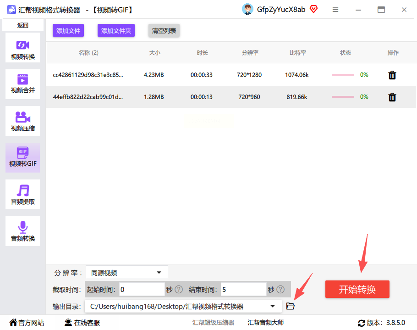Browse output folder with the folder icon
417x330 pixels.
pos(290,306)
